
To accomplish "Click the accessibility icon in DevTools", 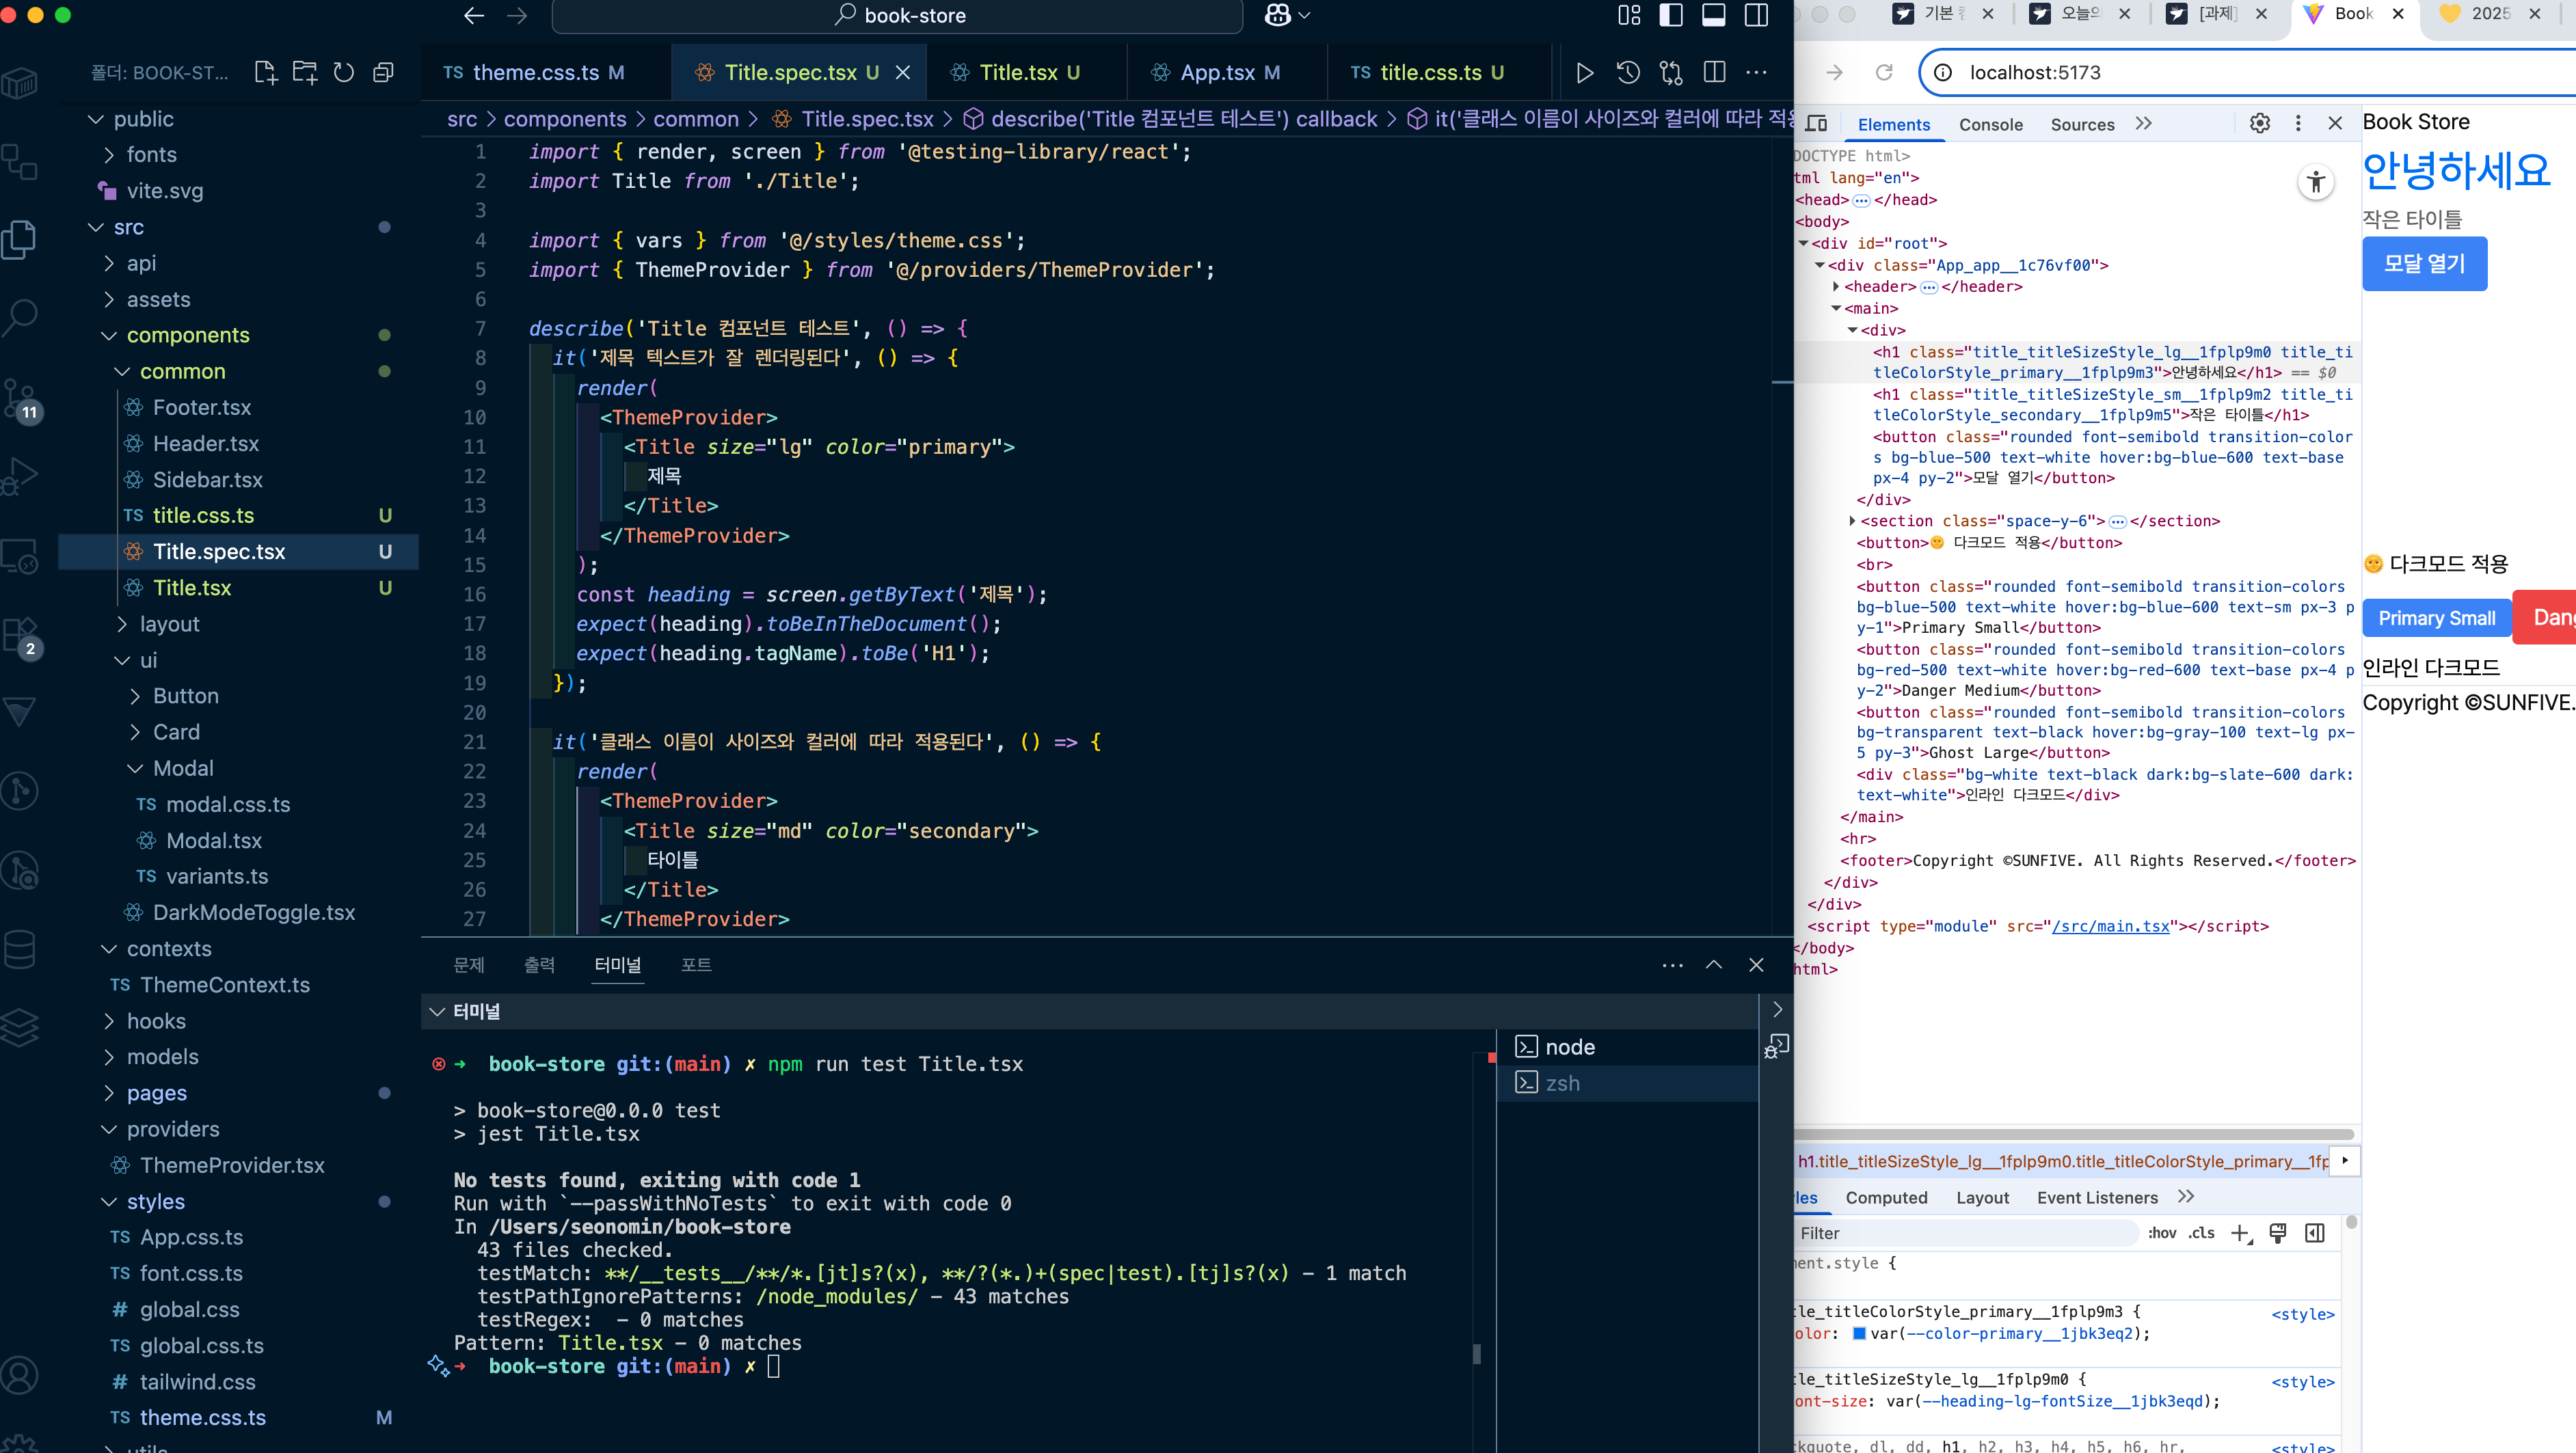I will click(x=2316, y=182).
